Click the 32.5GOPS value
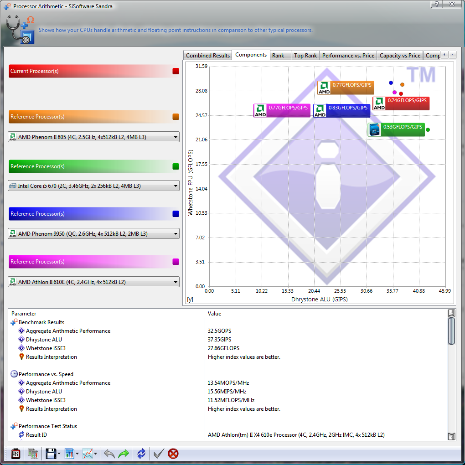Viewport: 465px width, 465px height. [x=219, y=331]
